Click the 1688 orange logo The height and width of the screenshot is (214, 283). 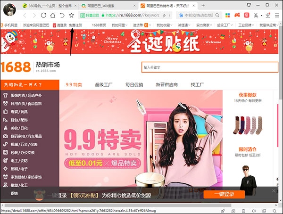pos(16,67)
